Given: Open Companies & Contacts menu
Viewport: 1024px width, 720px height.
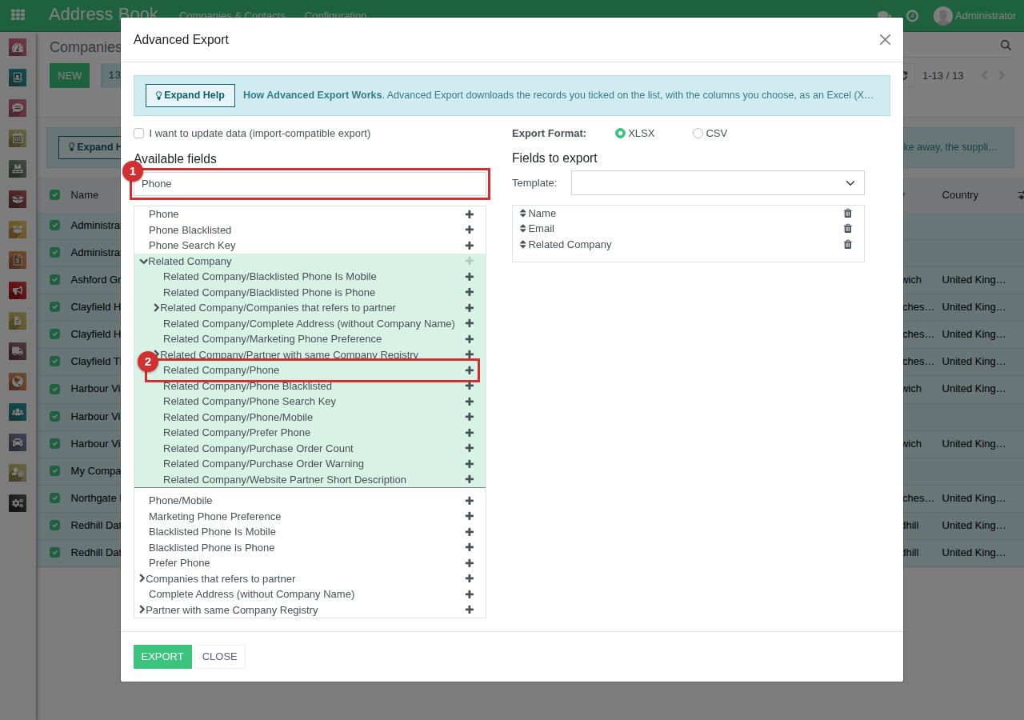Looking at the screenshot, I should pyautogui.click(x=232, y=15).
